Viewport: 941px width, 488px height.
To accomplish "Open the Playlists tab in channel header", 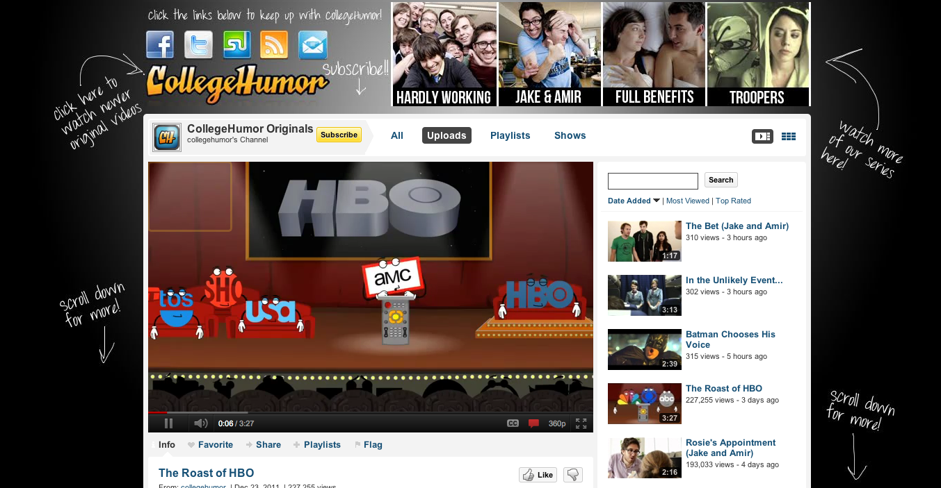I will coord(510,135).
